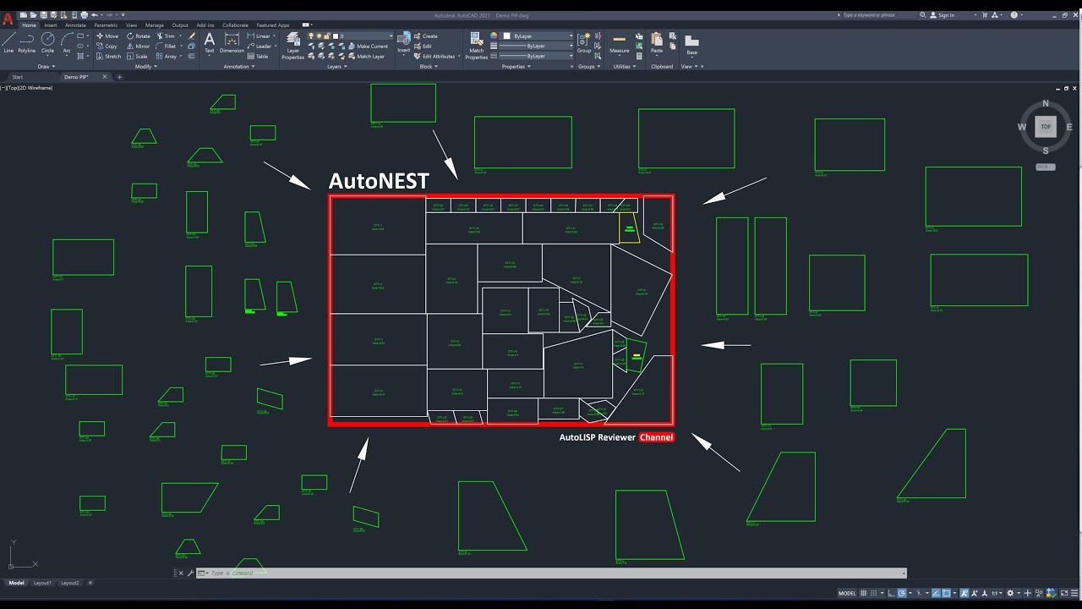1082x609 pixels.
Task: Toggle 2D object snap in status bar
Action: pos(946,593)
